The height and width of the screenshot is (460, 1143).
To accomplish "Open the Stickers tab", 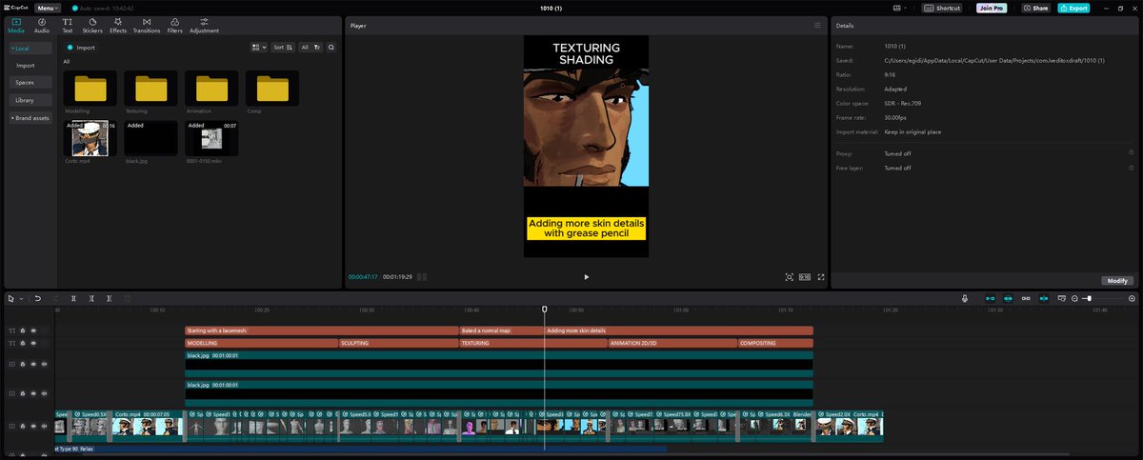I will (92, 25).
